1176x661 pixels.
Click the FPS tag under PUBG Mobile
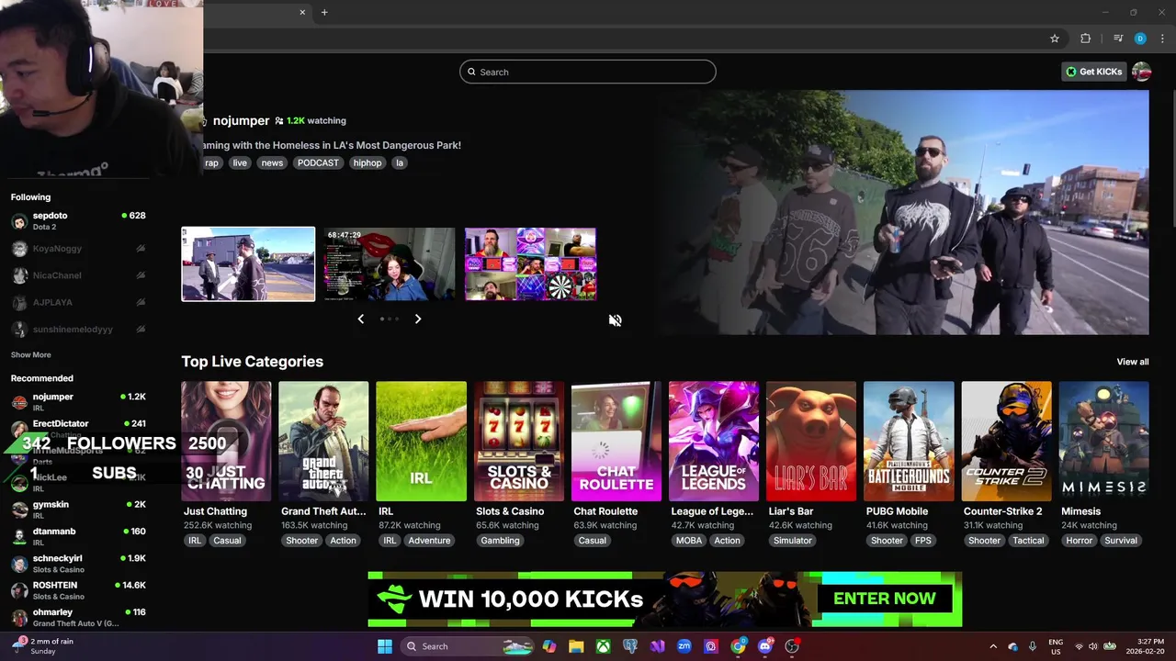923,541
